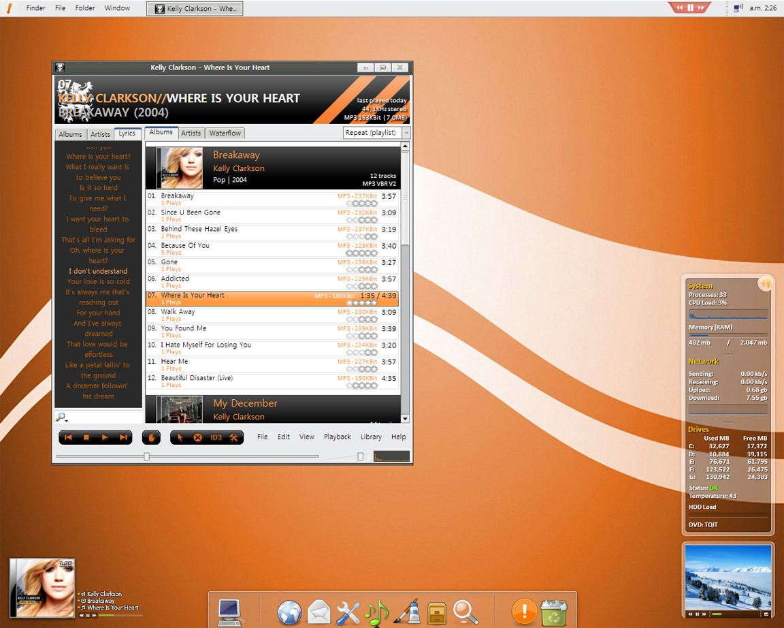
Task: Click the previous track button in player
Action: 69,437
